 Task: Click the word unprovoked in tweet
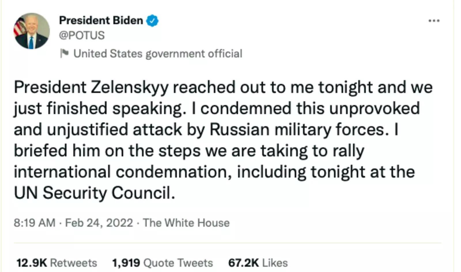374,108
